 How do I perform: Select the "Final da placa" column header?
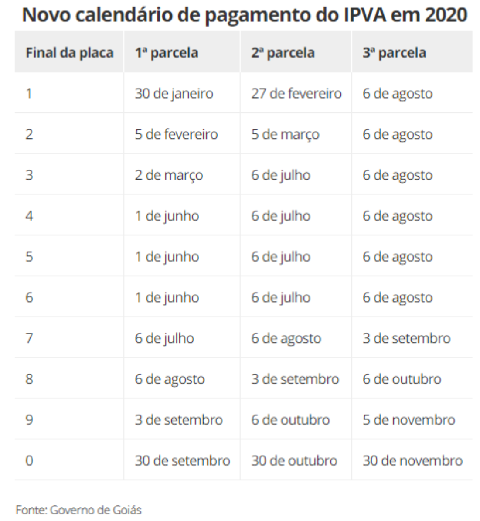click(69, 53)
